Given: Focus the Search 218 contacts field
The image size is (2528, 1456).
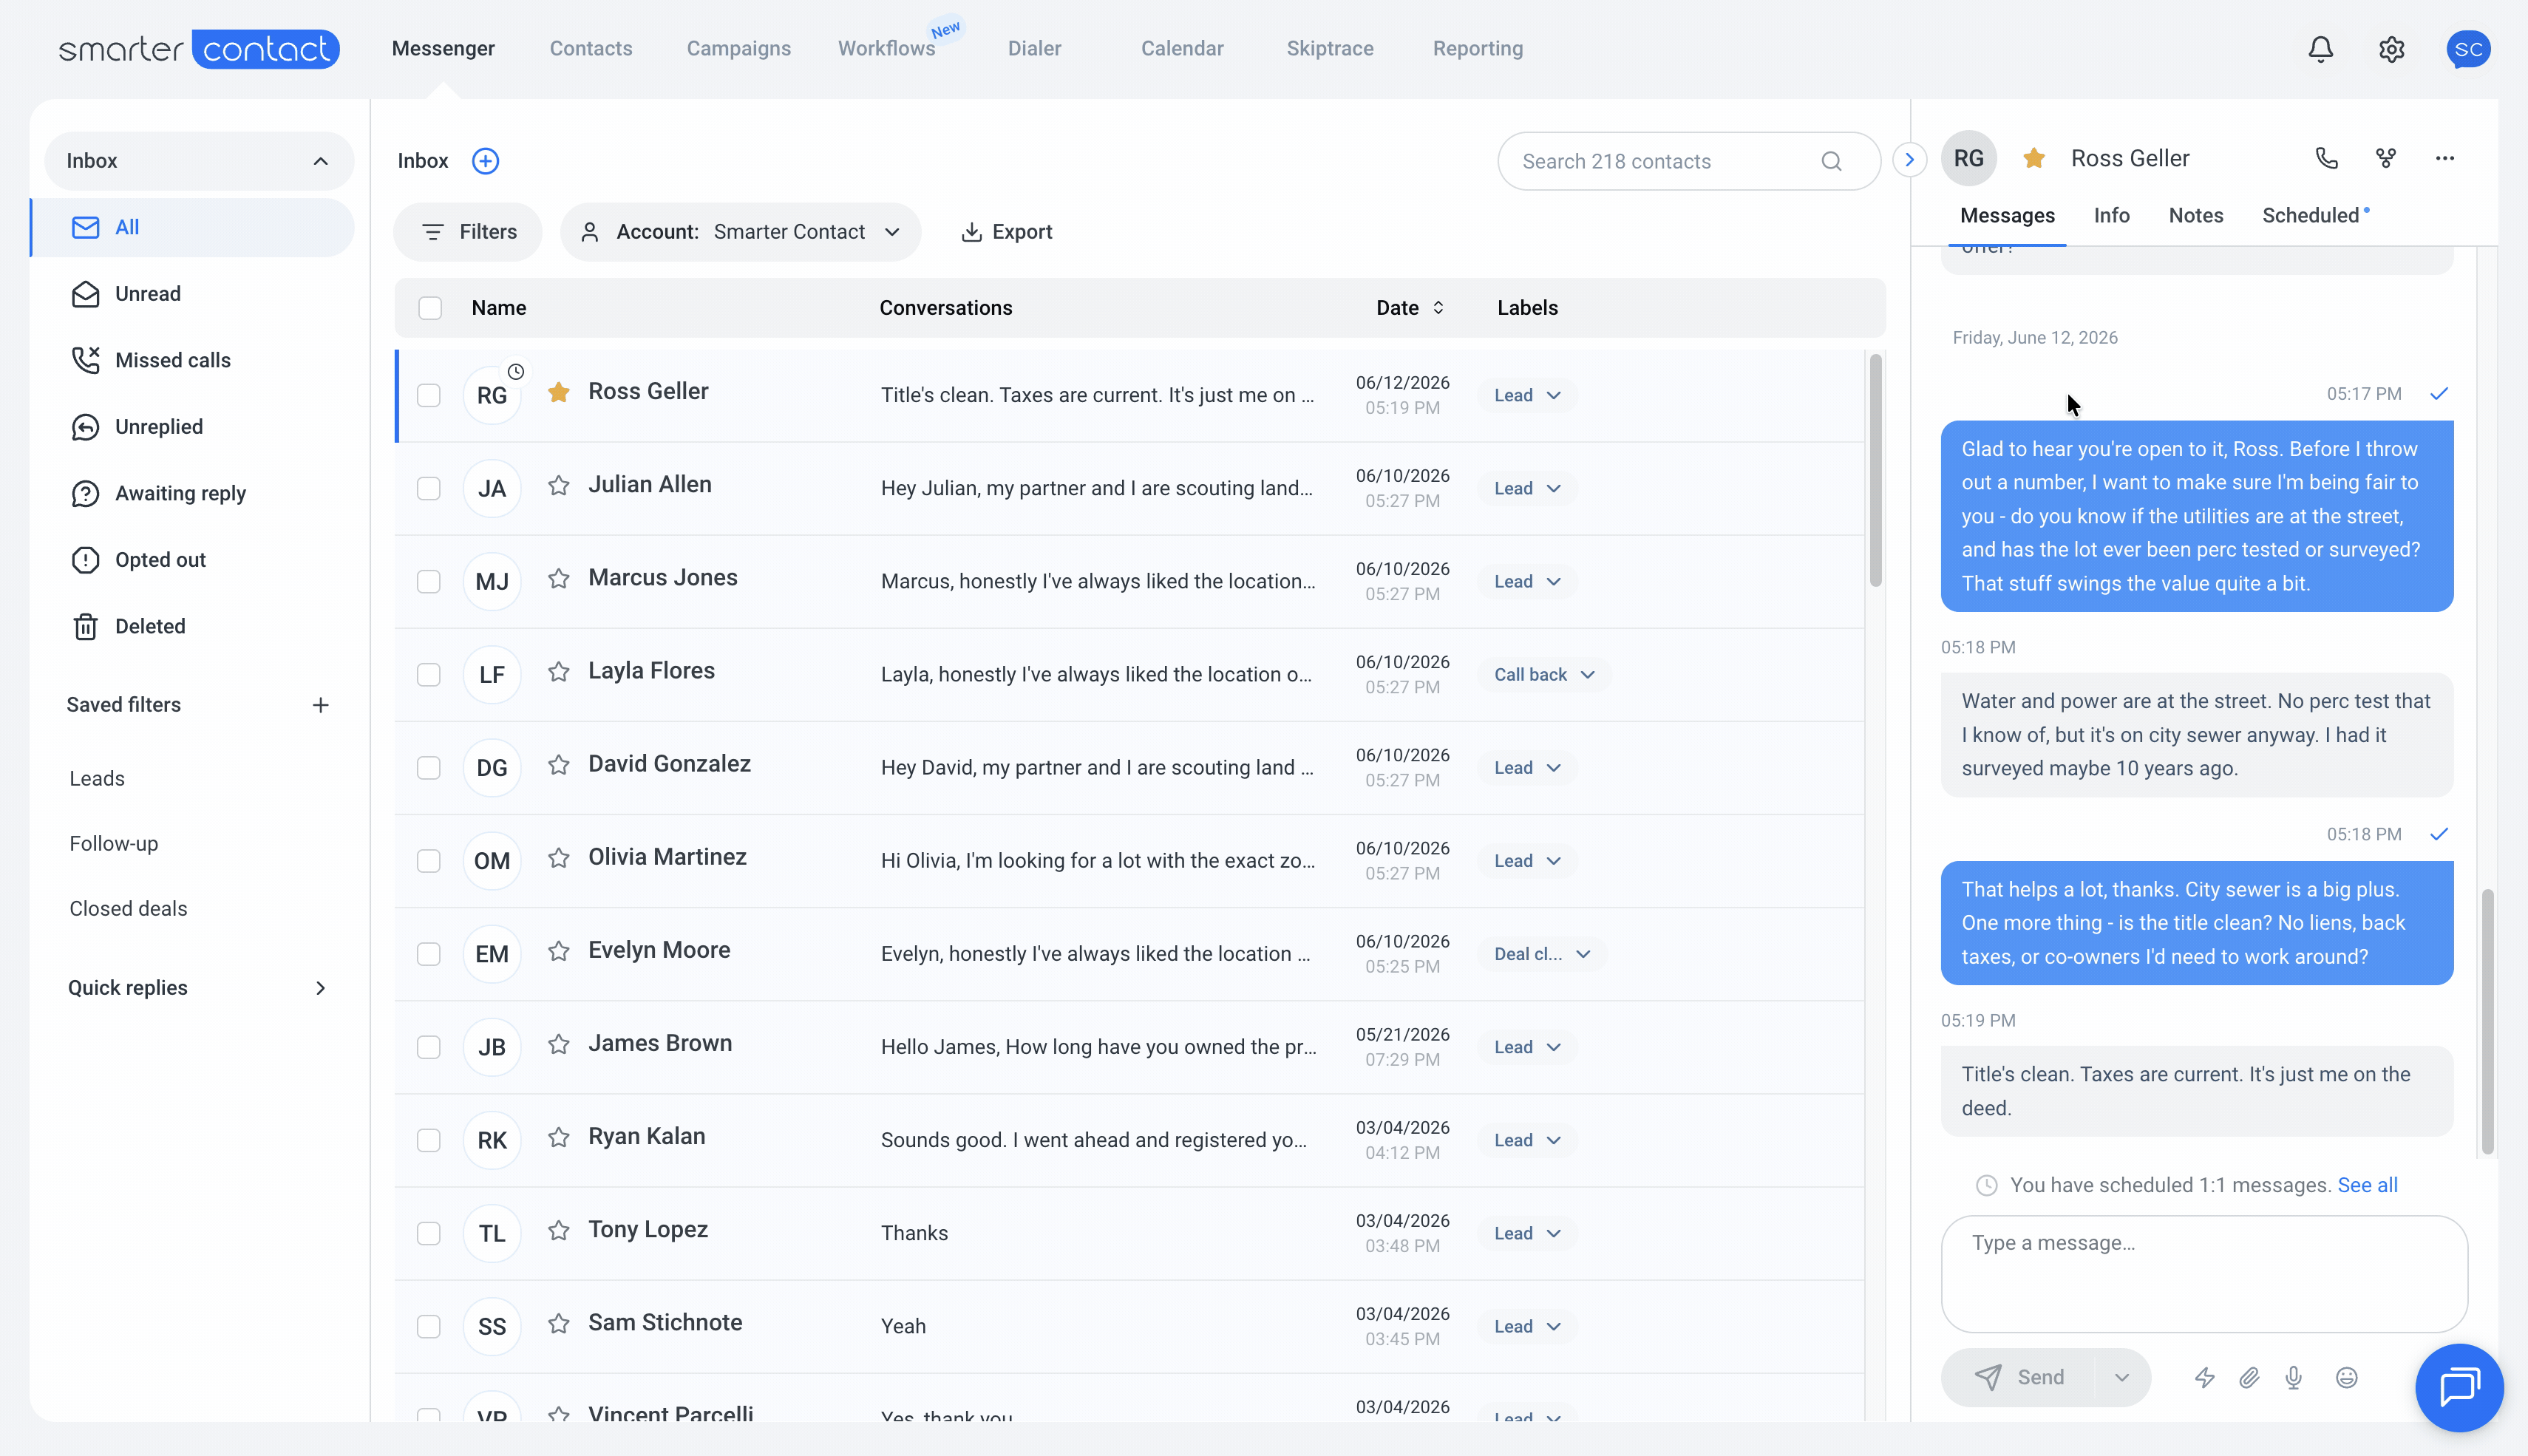Looking at the screenshot, I should click(x=1688, y=161).
